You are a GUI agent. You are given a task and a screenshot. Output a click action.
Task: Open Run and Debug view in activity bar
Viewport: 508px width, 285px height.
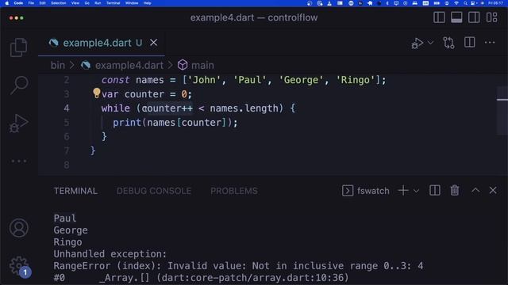click(19, 123)
